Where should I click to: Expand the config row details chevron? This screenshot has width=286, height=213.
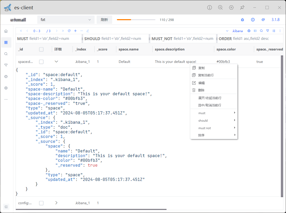point(56,203)
